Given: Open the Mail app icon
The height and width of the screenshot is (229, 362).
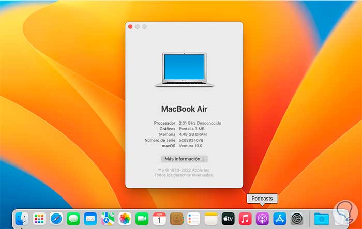Looking at the screenshot, I should [x=90, y=218].
